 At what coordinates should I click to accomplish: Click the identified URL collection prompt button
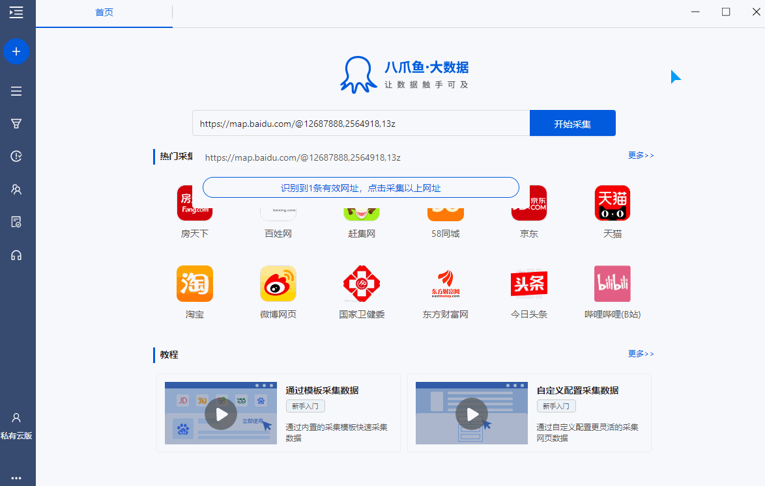click(360, 187)
